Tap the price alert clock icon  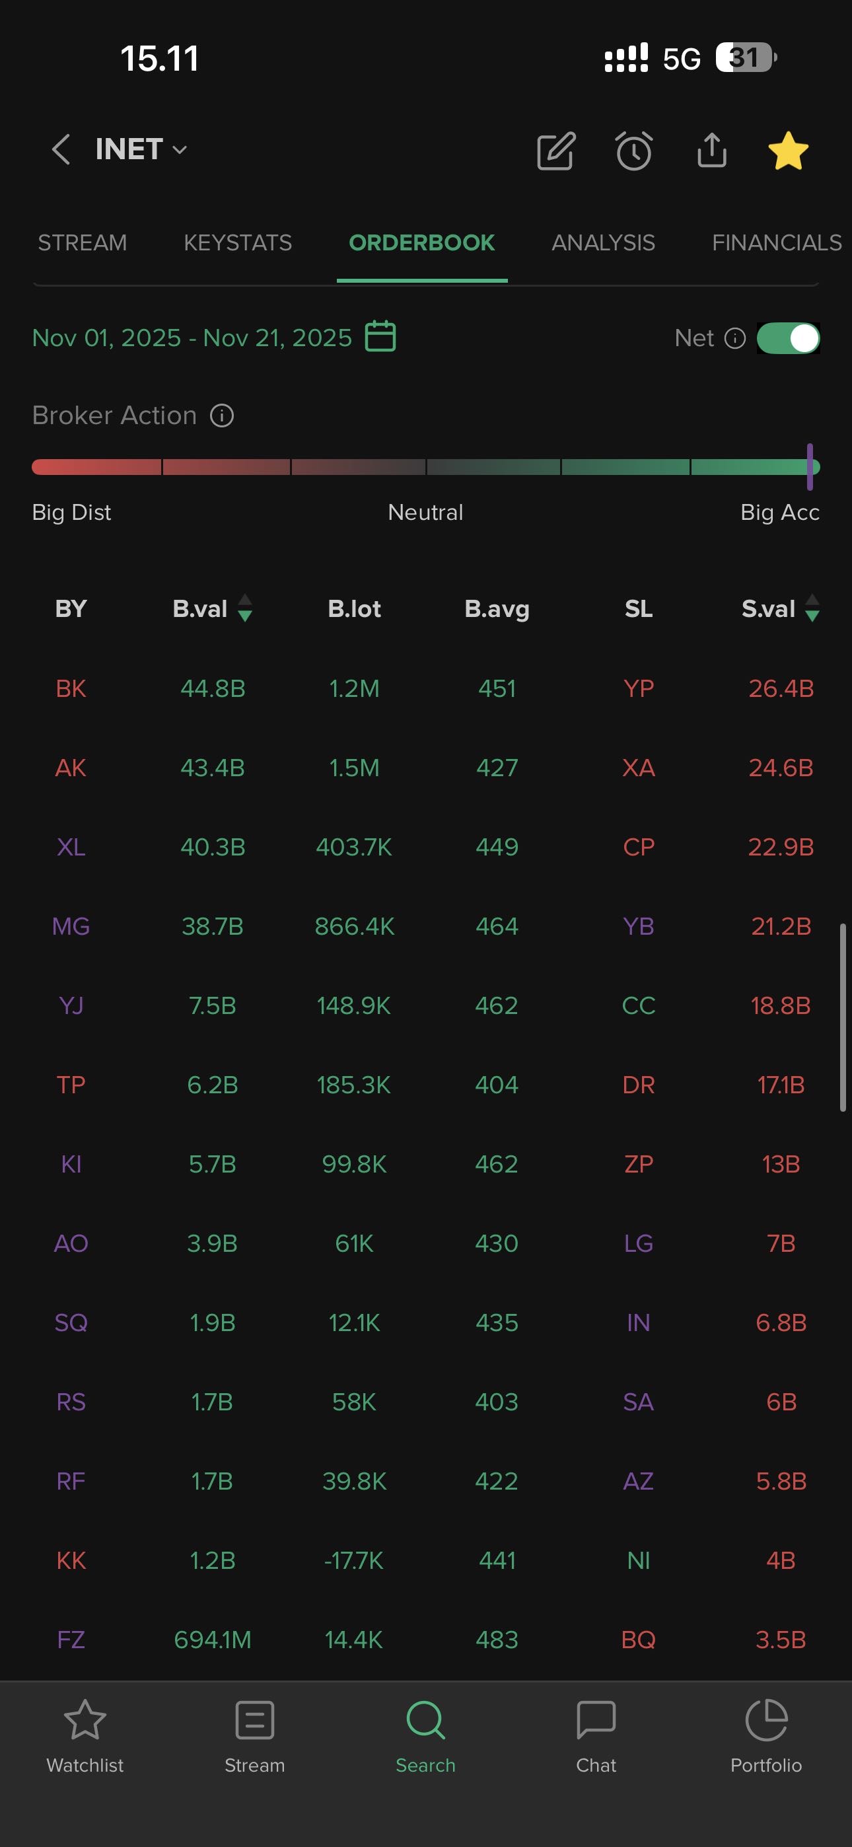tap(634, 151)
